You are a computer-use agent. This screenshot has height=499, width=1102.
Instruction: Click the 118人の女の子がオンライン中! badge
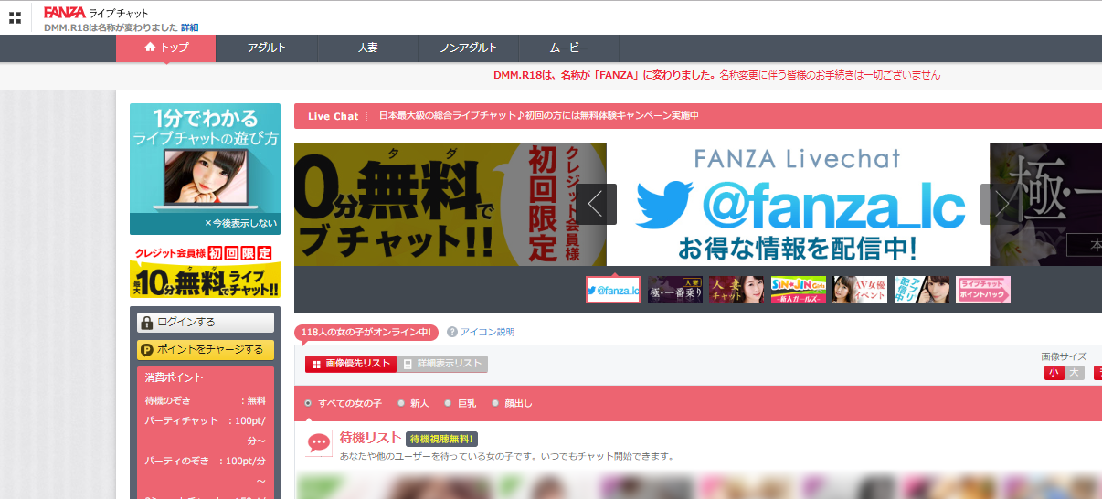[366, 333]
